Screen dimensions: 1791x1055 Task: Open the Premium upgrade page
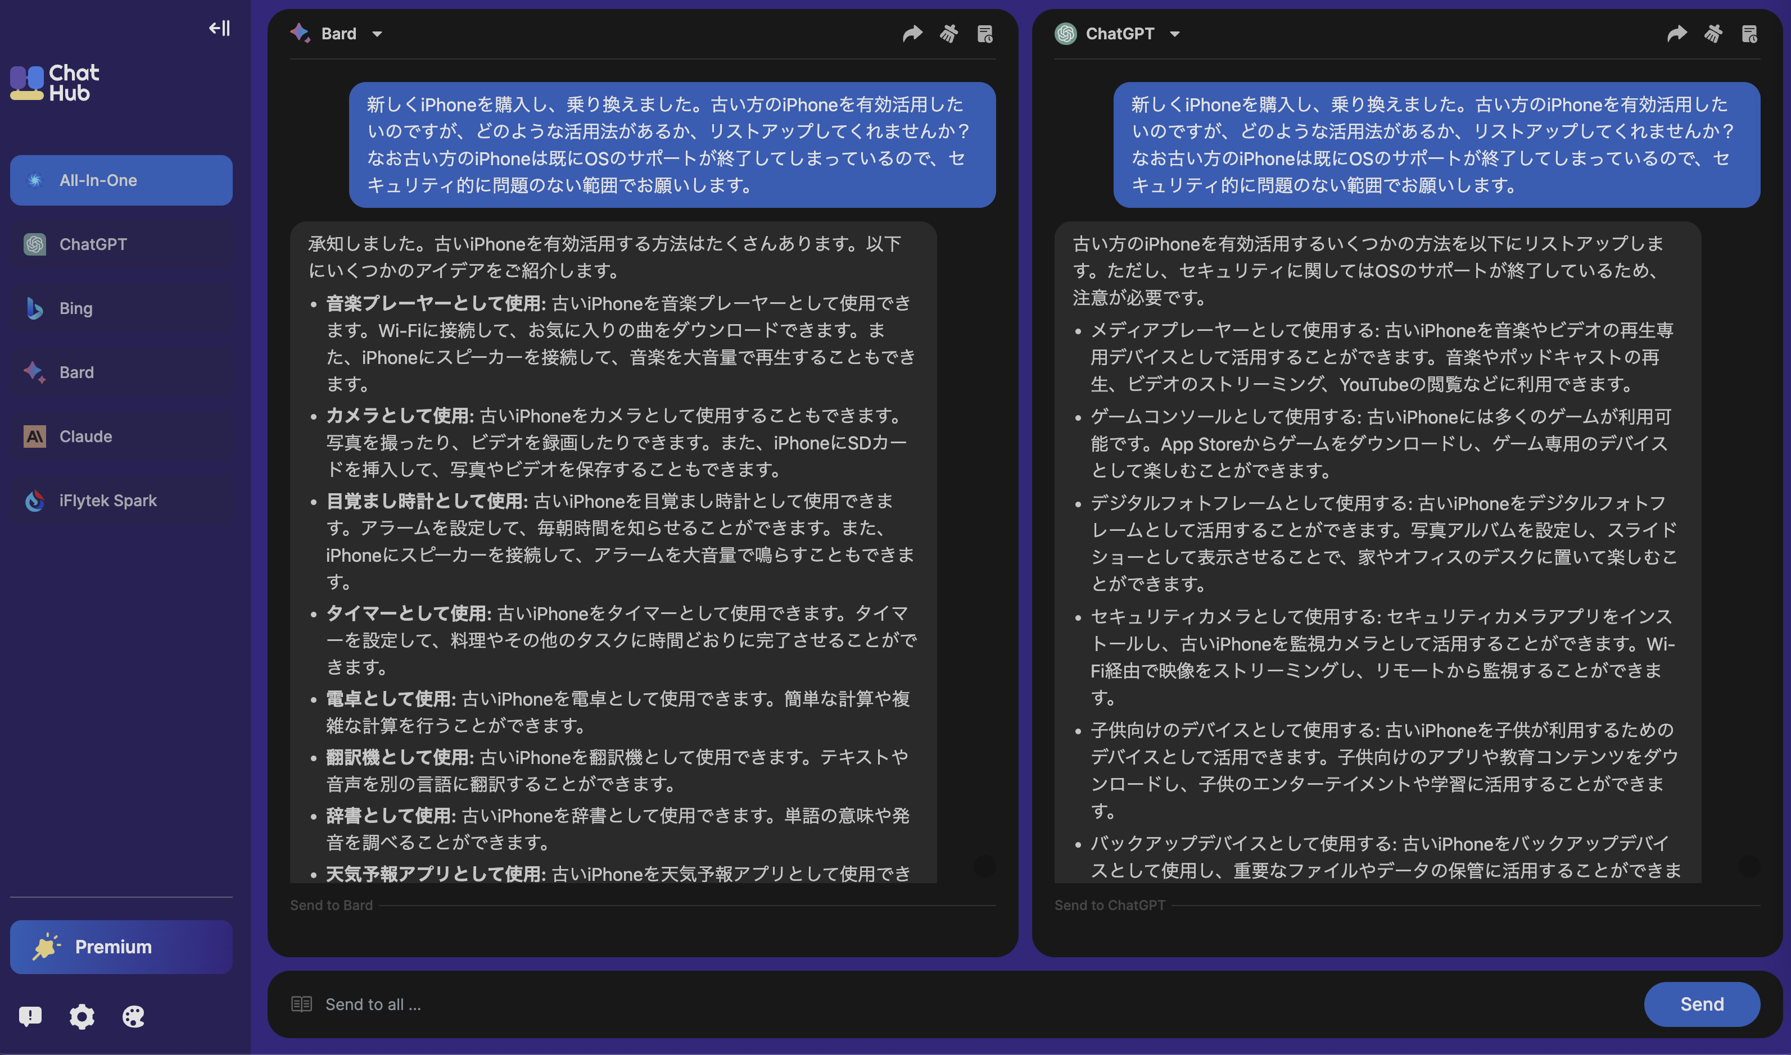coord(121,946)
